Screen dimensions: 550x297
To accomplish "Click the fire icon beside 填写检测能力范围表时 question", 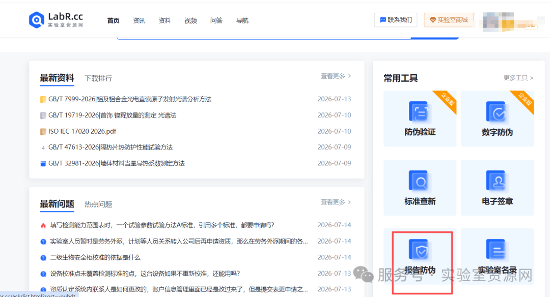I will [43, 225].
